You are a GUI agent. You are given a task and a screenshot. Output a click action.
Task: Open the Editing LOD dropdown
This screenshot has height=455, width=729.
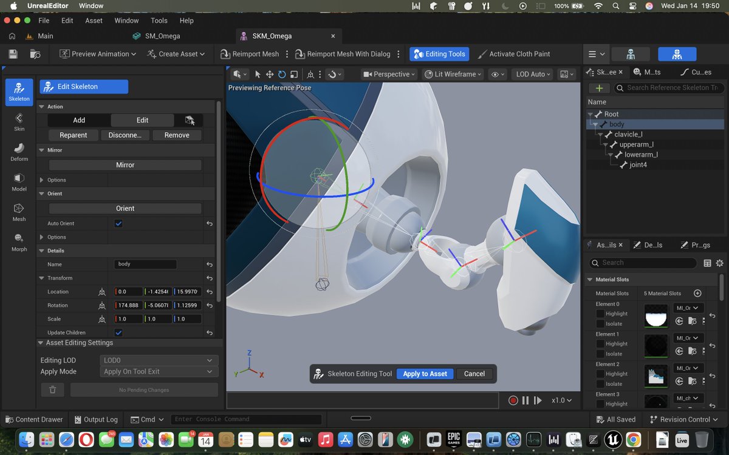tap(159, 360)
